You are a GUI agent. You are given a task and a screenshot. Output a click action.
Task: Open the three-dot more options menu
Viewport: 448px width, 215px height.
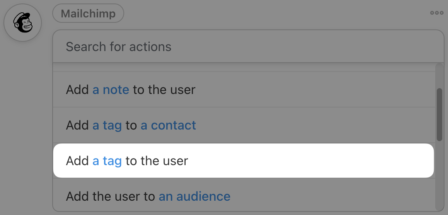(437, 13)
